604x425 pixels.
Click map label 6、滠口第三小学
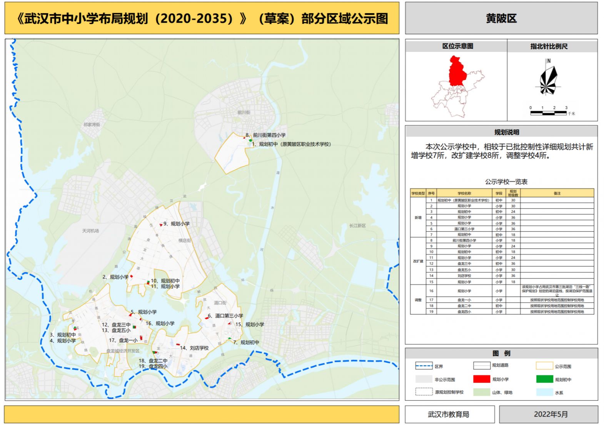(225, 316)
